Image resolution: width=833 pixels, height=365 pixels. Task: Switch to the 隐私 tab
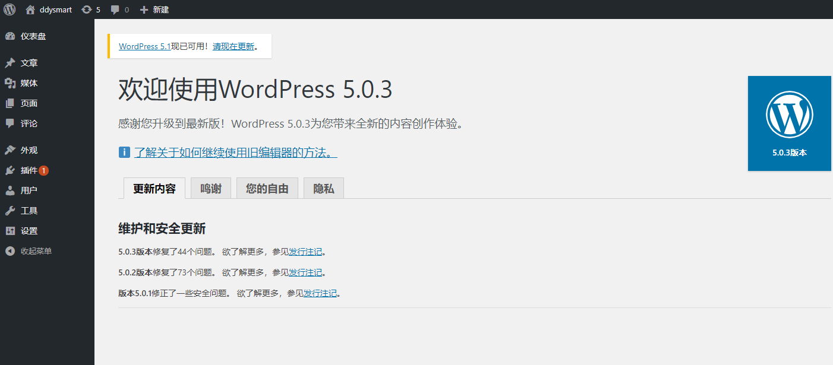[x=323, y=188]
